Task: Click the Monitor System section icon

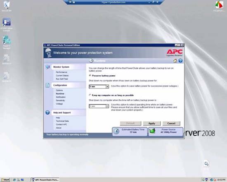Action: tap(47, 67)
